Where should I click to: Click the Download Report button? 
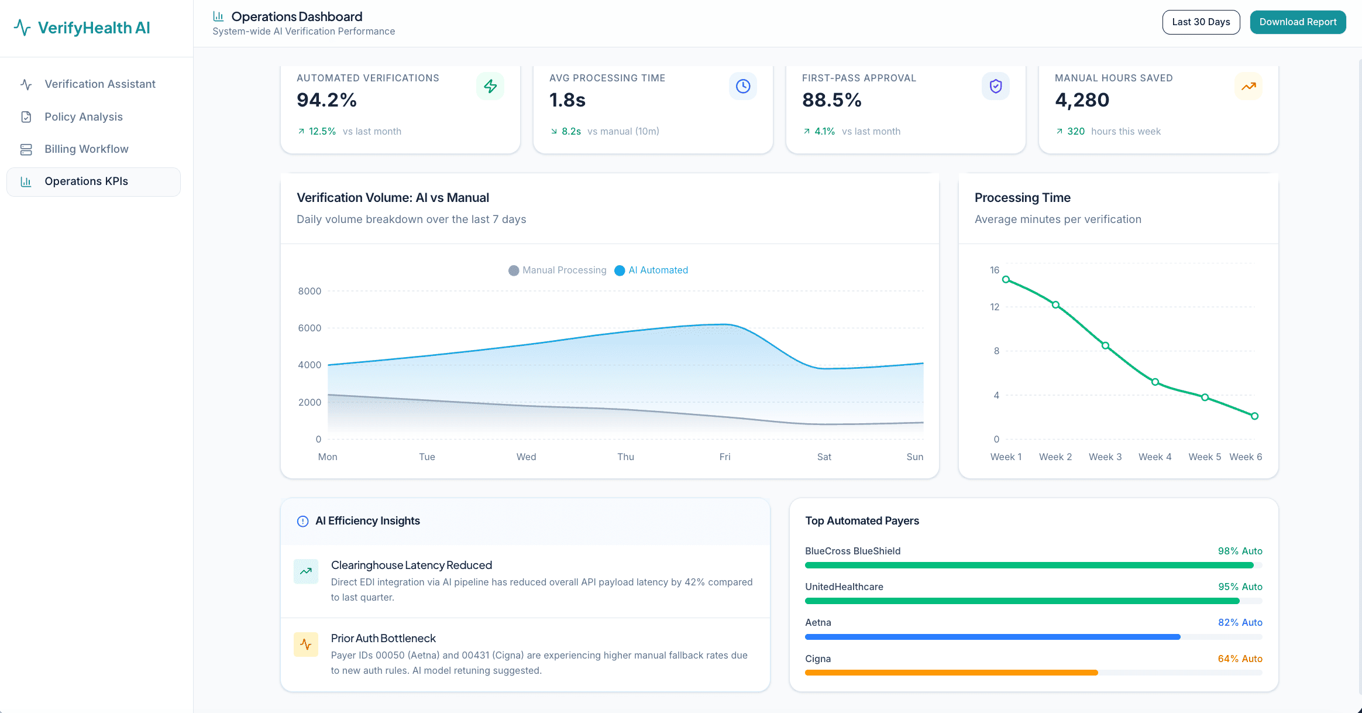tap(1298, 22)
